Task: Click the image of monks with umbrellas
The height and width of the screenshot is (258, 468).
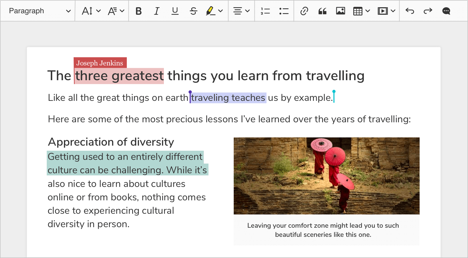Action: [x=326, y=176]
